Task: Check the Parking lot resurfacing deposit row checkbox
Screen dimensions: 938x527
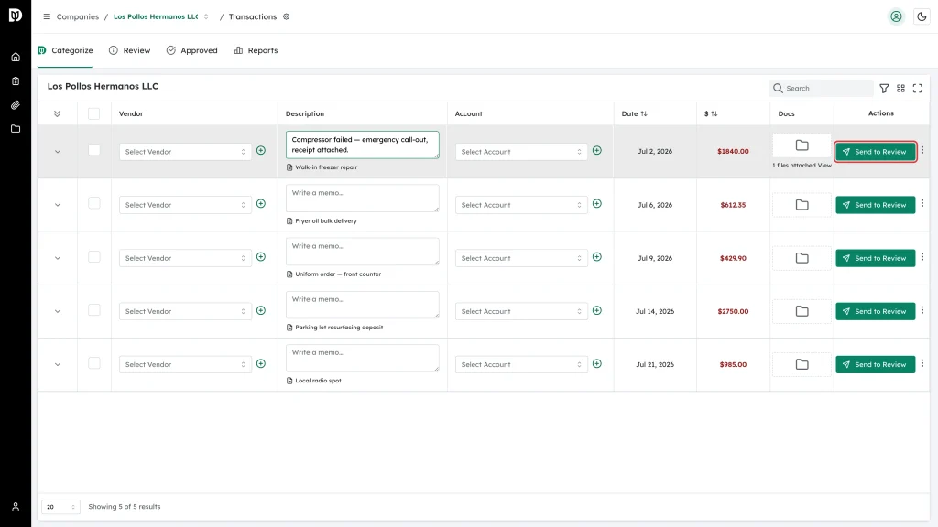Action: [94, 309]
